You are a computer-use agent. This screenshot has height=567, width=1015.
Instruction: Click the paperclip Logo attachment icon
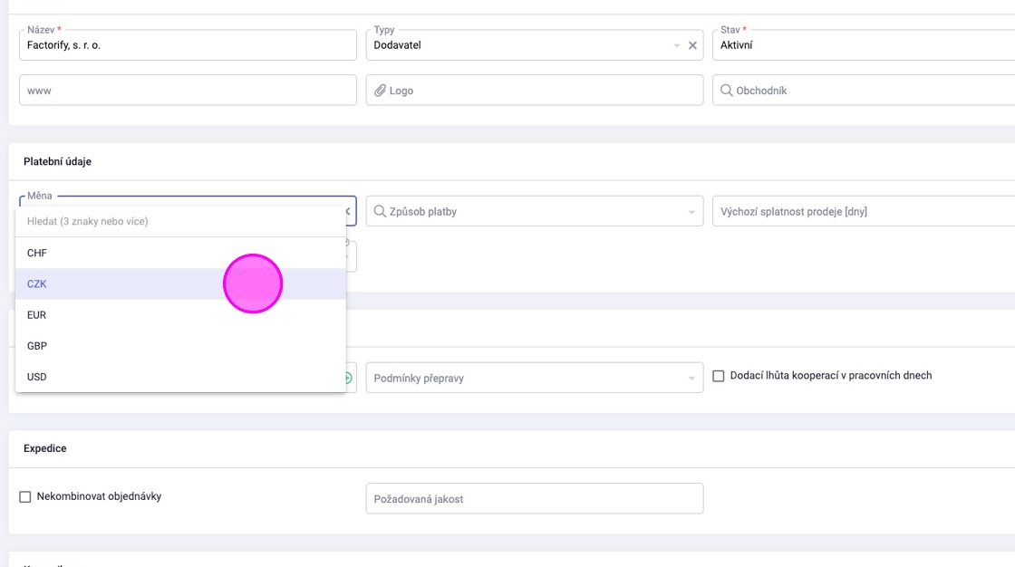coord(381,91)
